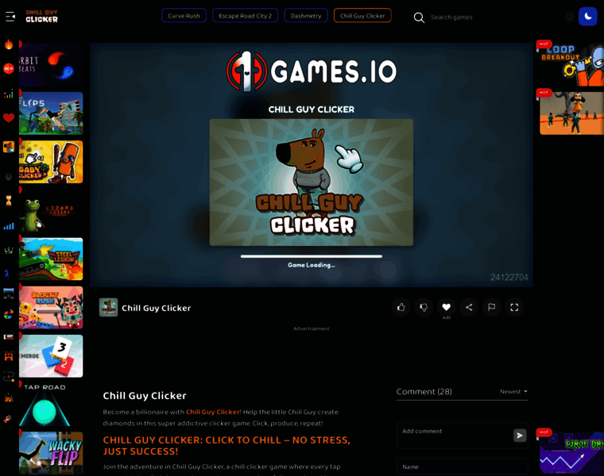Open Baby Clicker game thumbnail
The width and height of the screenshot is (604, 476).
coord(51,162)
